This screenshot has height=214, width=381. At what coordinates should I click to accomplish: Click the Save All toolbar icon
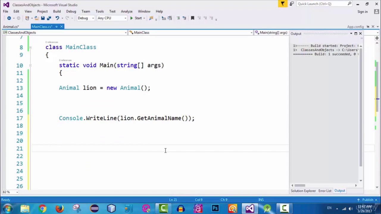(49, 18)
